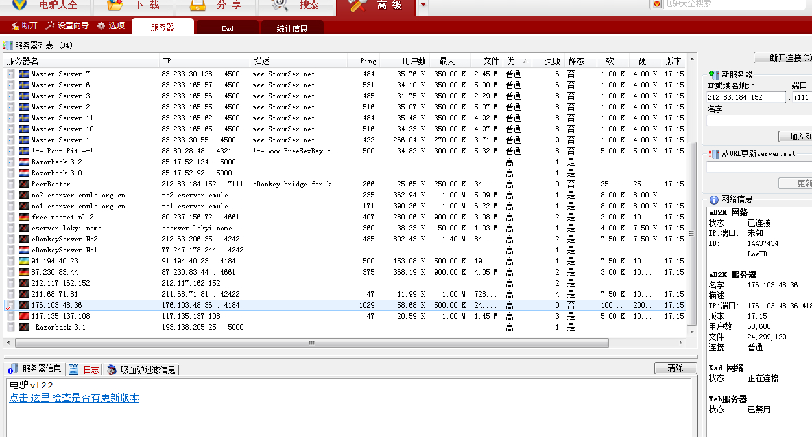Sort by 失败 column header
812x437 pixels.
point(550,61)
